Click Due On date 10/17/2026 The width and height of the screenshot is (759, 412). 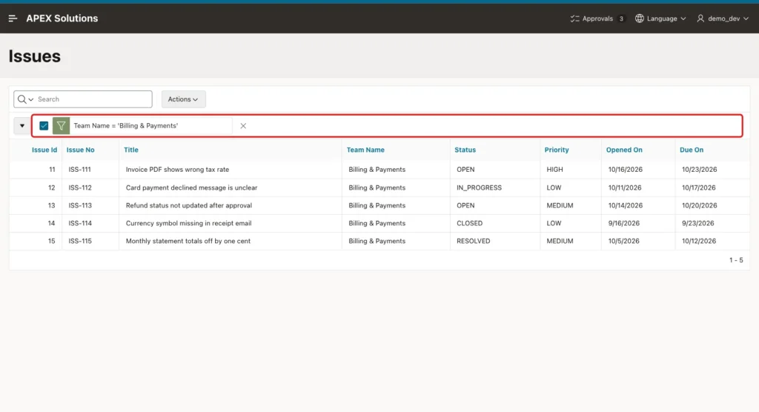tap(698, 187)
